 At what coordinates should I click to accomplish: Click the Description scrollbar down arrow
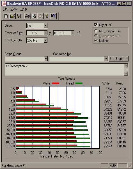click(x=126, y=74)
